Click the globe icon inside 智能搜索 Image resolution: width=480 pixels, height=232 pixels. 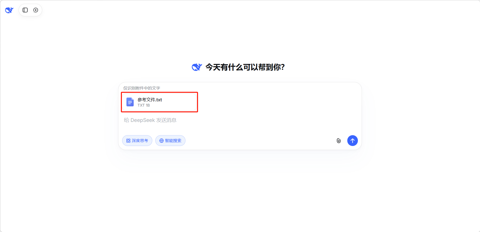161,141
